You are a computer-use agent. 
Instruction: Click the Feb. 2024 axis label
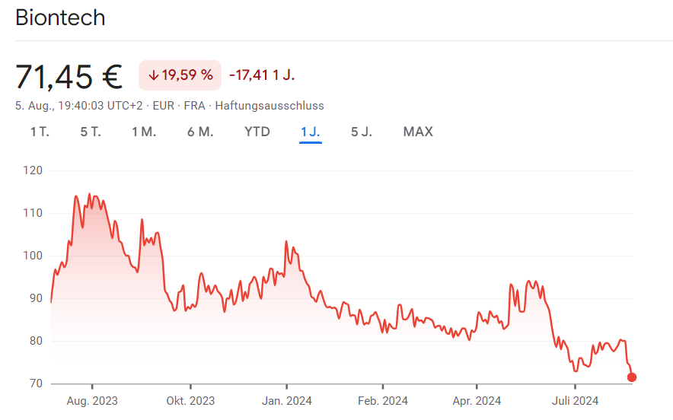point(383,401)
